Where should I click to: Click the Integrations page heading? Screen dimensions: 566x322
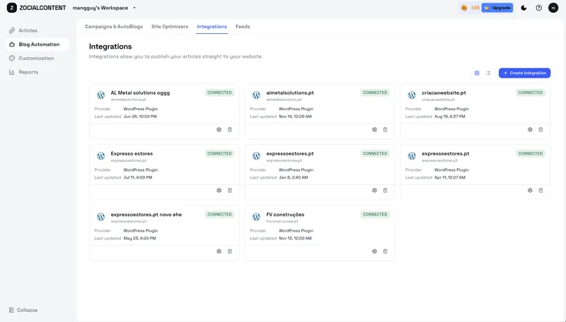pyautogui.click(x=110, y=47)
